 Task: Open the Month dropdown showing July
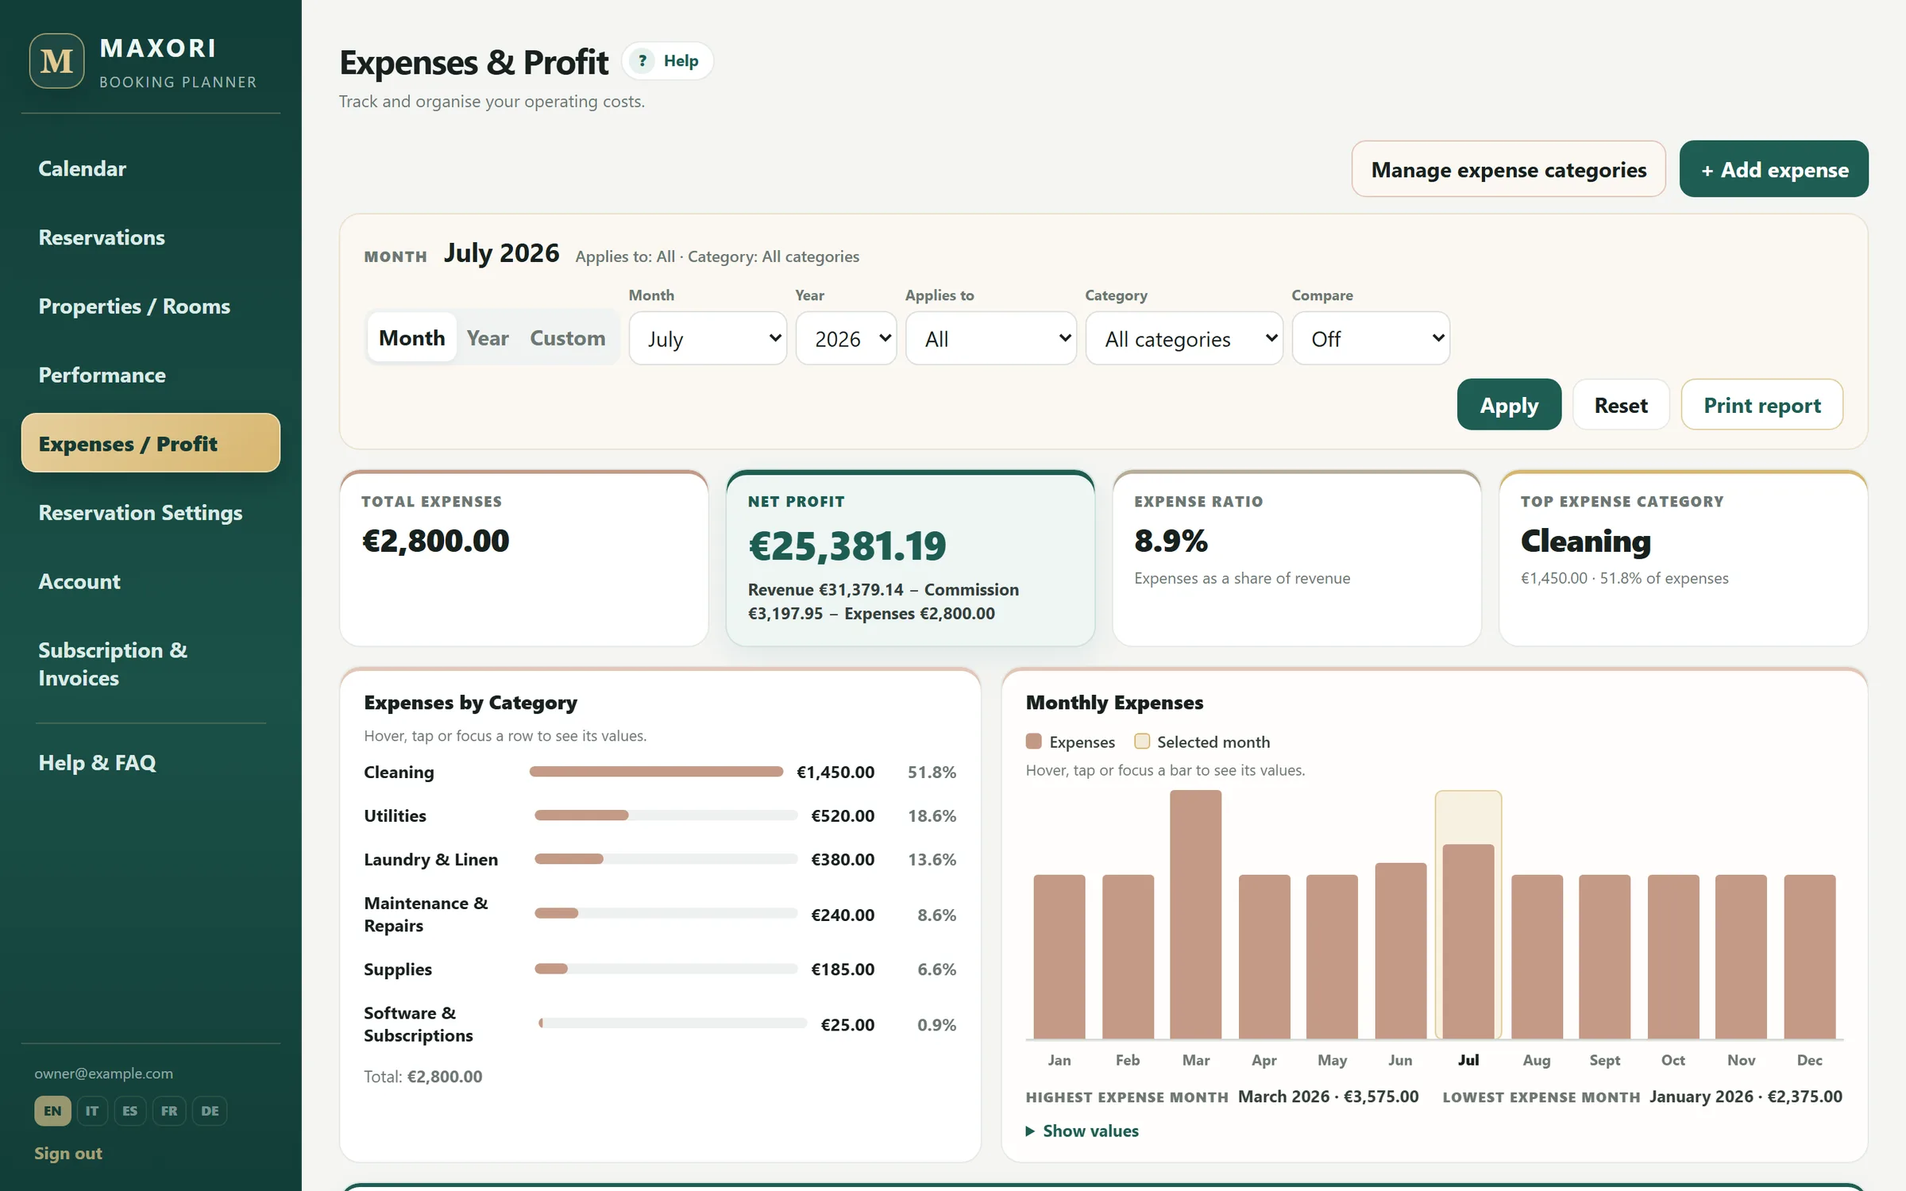(x=708, y=338)
